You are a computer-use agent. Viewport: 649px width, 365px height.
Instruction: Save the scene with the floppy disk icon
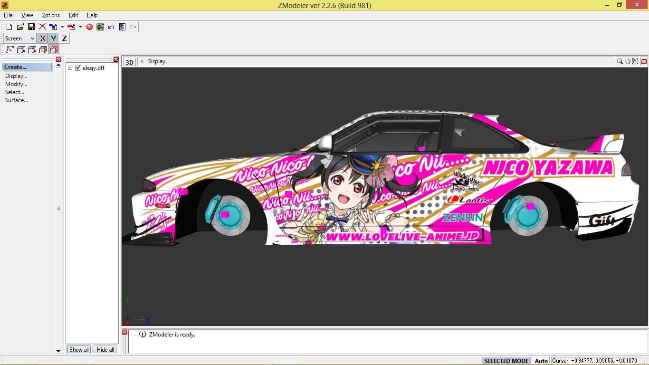(x=31, y=27)
